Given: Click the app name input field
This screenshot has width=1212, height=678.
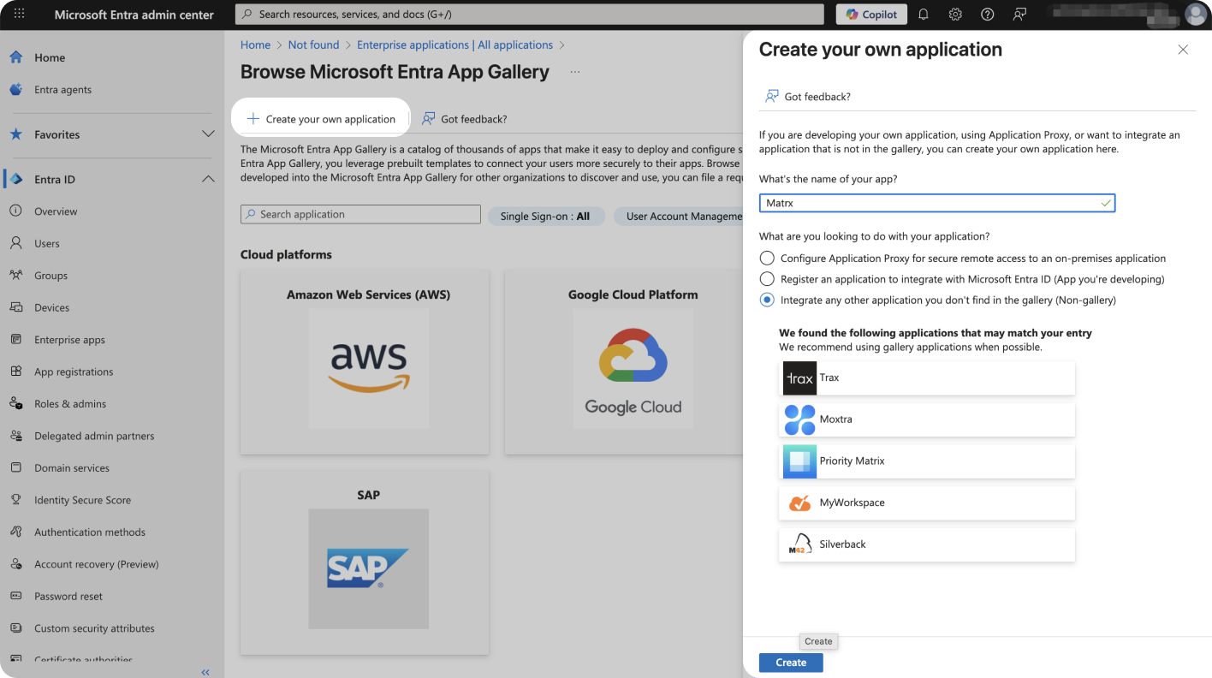Looking at the screenshot, I should [929, 204].
